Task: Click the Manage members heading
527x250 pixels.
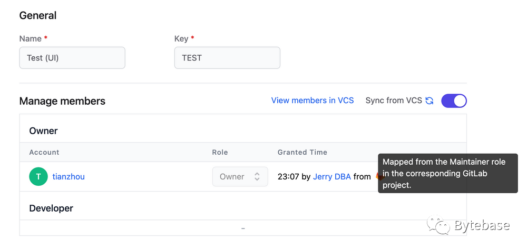Action: [62, 101]
